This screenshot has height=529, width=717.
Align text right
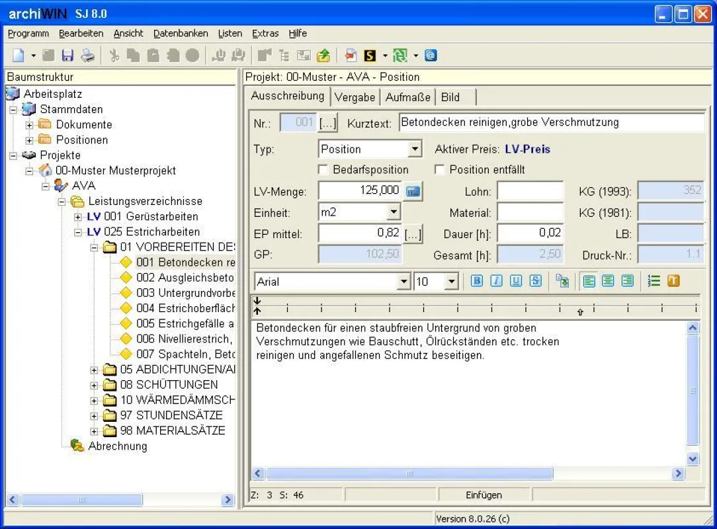tap(627, 281)
